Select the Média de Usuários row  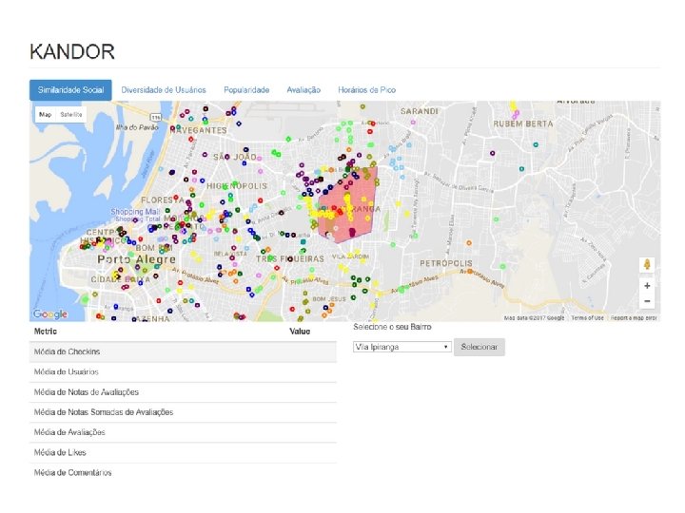pyautogui.click(x=183, y=372)
